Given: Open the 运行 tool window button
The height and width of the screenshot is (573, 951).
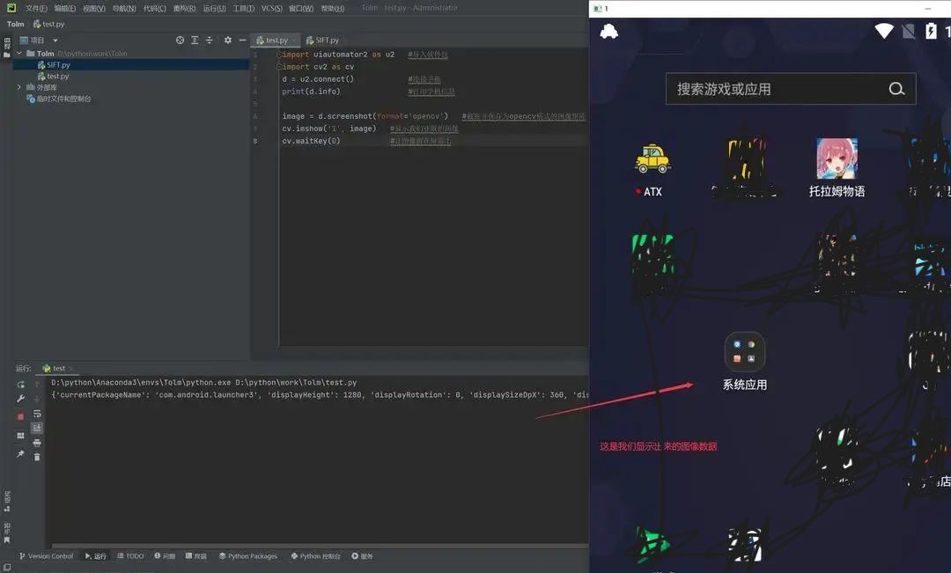Looking at the screenshot, I should click(96, 556).
